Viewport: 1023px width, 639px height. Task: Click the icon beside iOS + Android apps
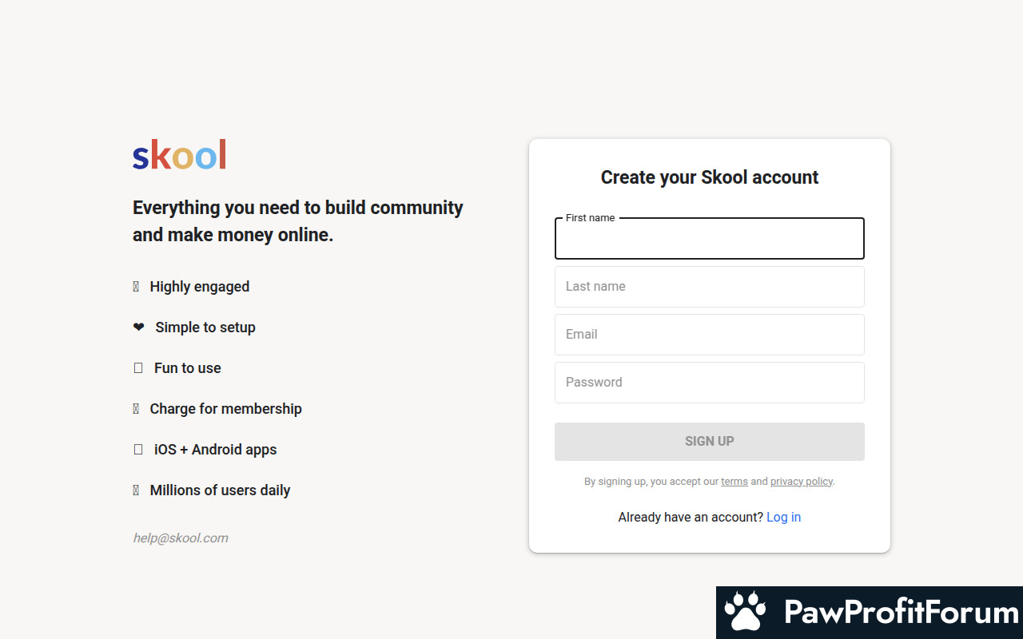138,449
